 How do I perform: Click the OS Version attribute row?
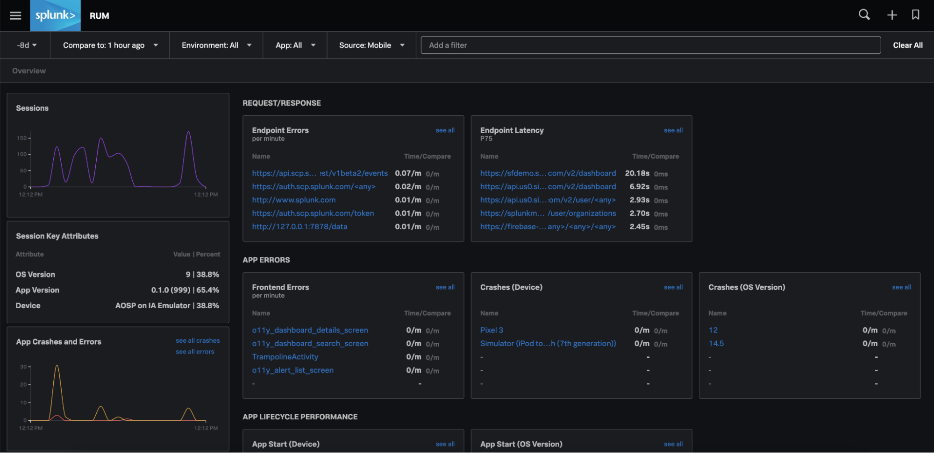[x=117, y=275]
